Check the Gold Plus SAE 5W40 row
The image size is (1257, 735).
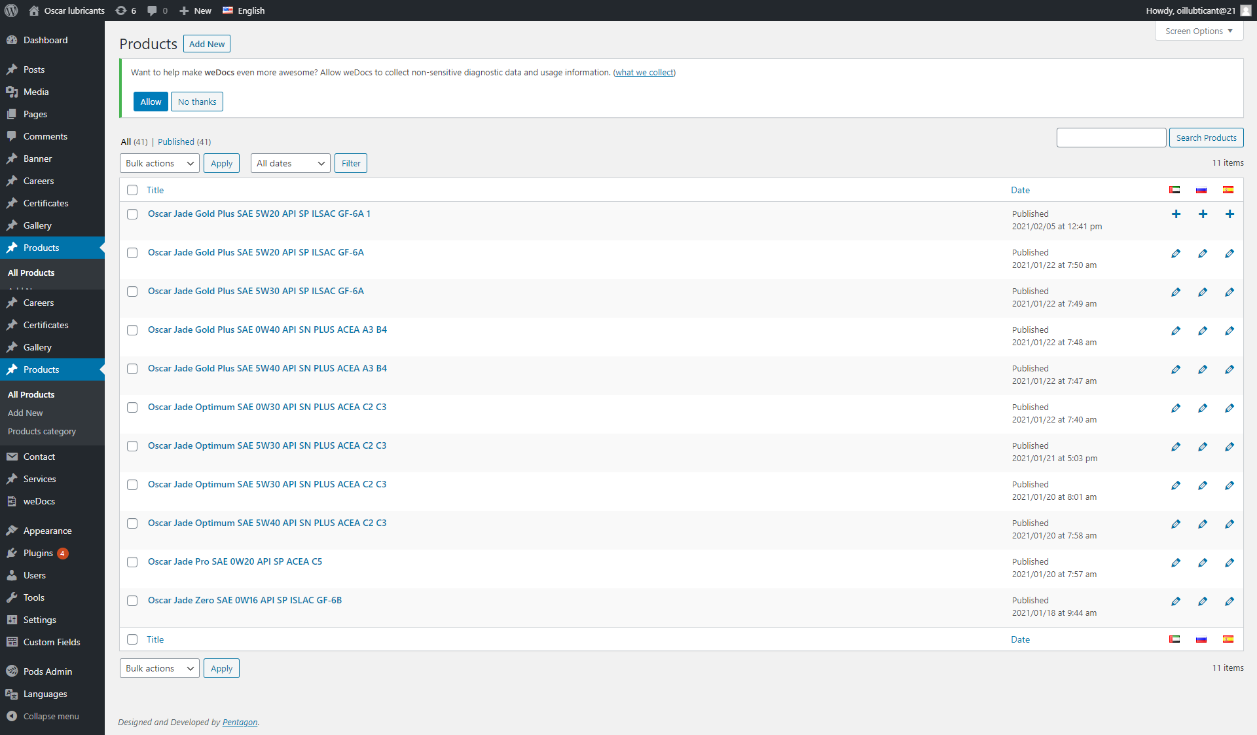coord(132,369)
